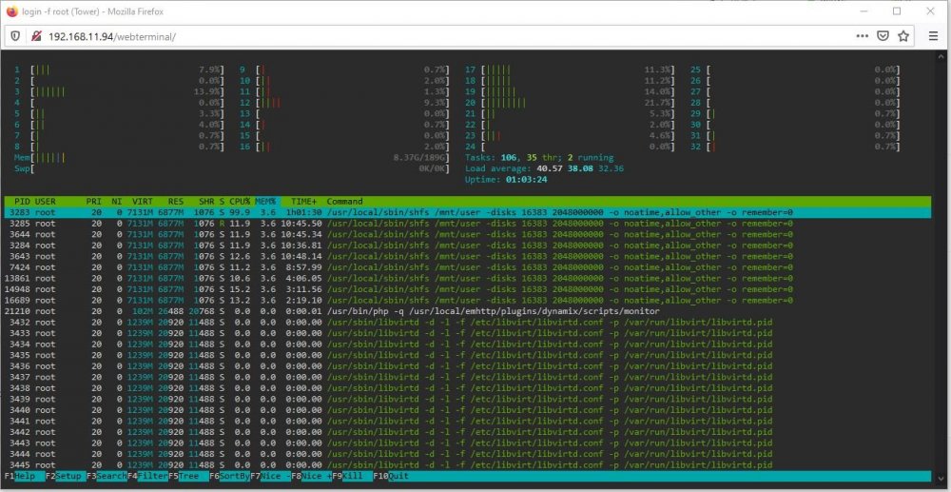This screenshot has width=951, height=492.
Task: Click the 1h01:30 TIME+ value
Action: tap(304, 212)
